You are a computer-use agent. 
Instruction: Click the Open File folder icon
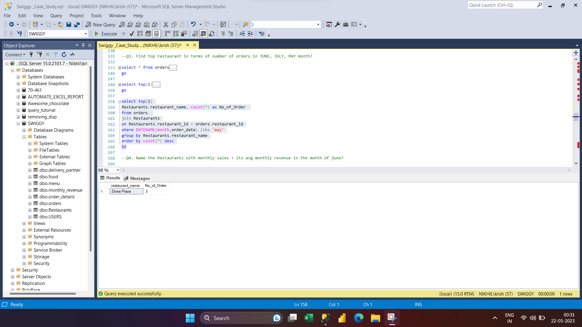point(61,25)
